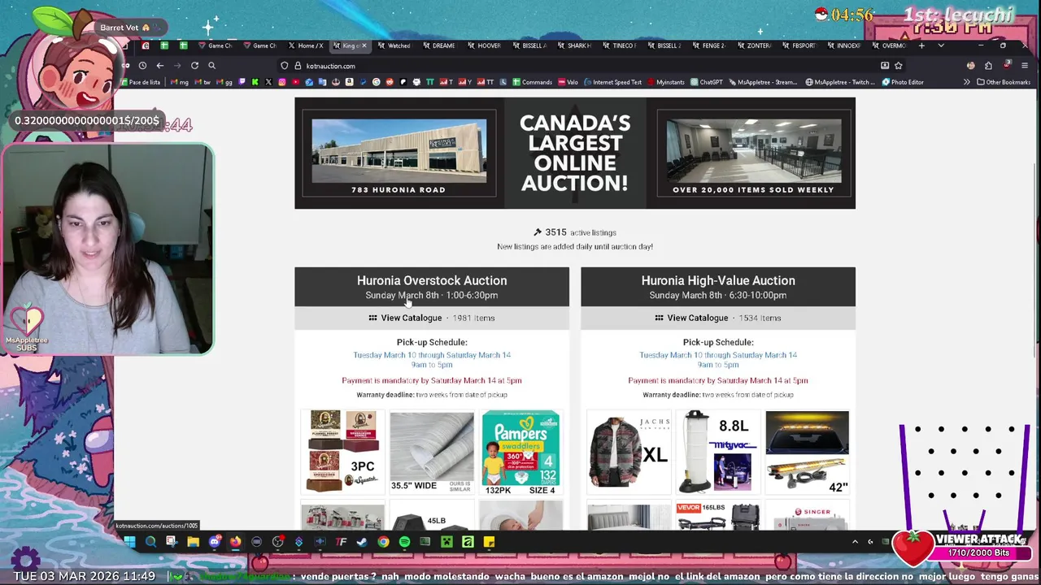Open the lock site information icon

point(298,66)
